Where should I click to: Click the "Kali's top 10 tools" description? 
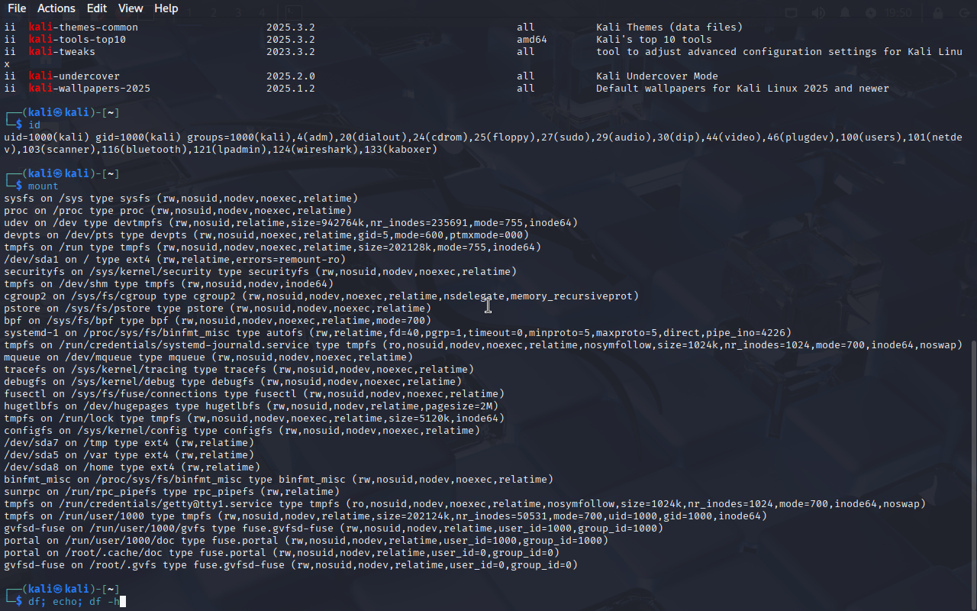pyautogui.click(x=654, y=40)
